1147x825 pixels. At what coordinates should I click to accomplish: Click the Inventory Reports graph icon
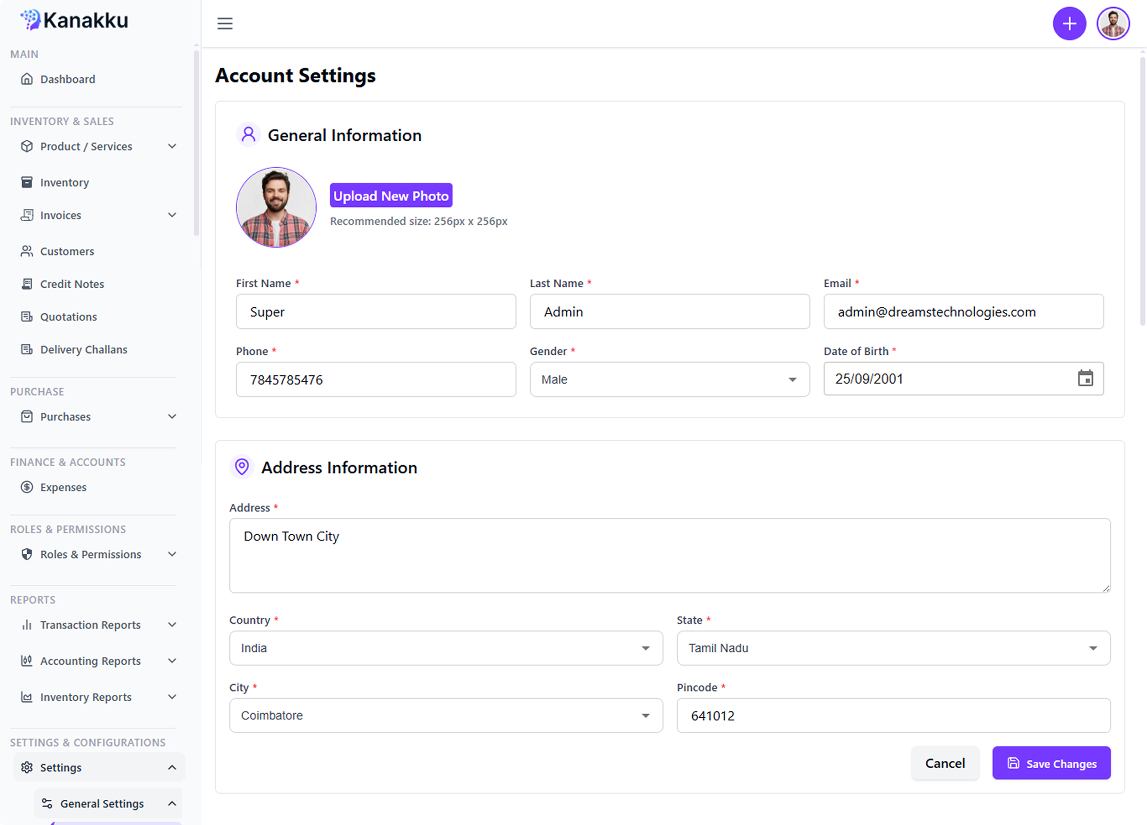click(x=27, y=697)
